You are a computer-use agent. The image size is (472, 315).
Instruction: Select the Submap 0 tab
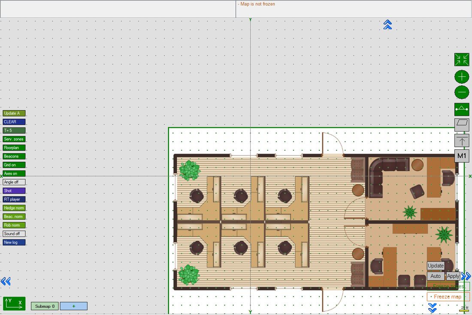[45, 306]
